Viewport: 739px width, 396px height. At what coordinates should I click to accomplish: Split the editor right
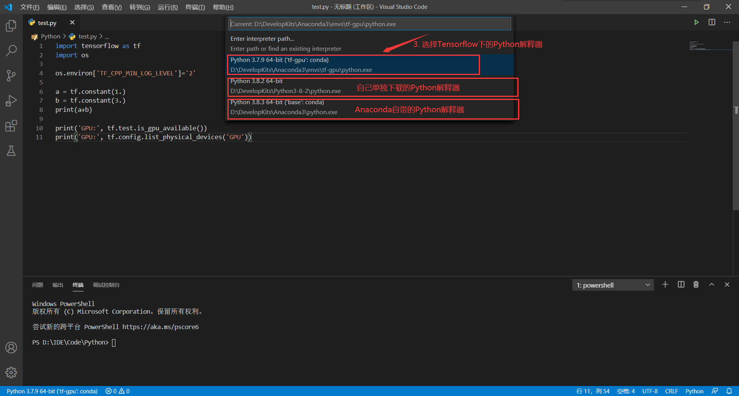pos(712,22)
